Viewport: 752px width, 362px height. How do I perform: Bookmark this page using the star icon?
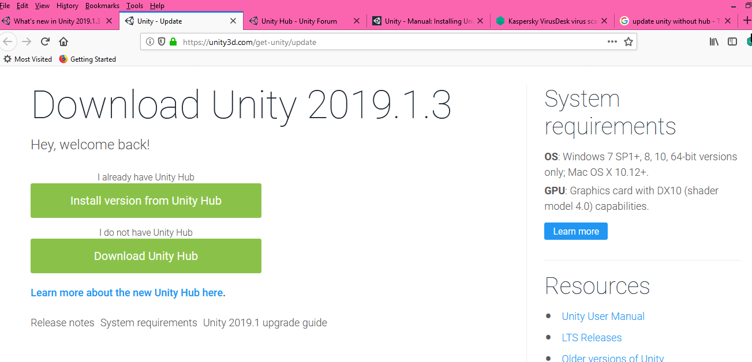628,42
